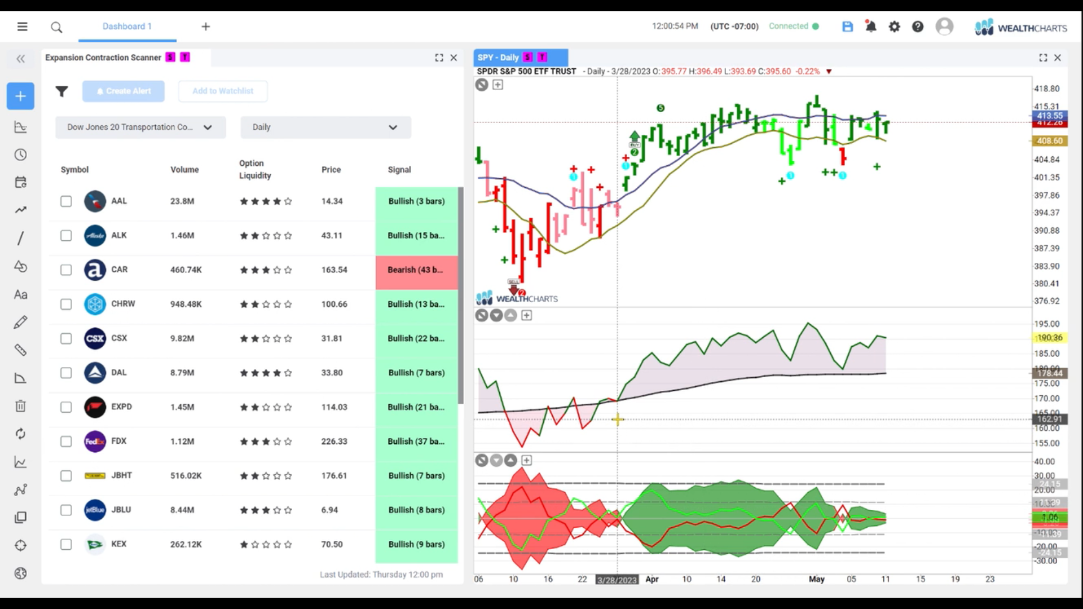Expand the scanner panel to fullscreen
Image resolution: width=1083 pixels, height=609 pixels.
[439, 58]
